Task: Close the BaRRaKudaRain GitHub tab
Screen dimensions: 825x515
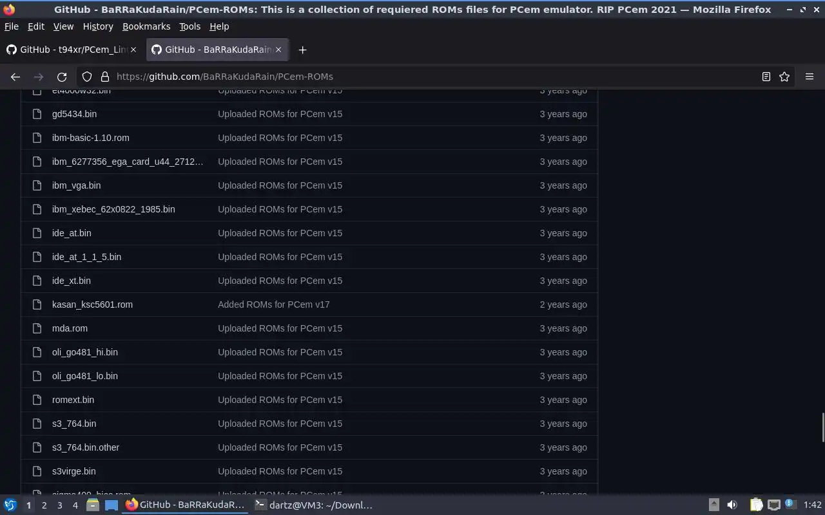Action: 279,50
